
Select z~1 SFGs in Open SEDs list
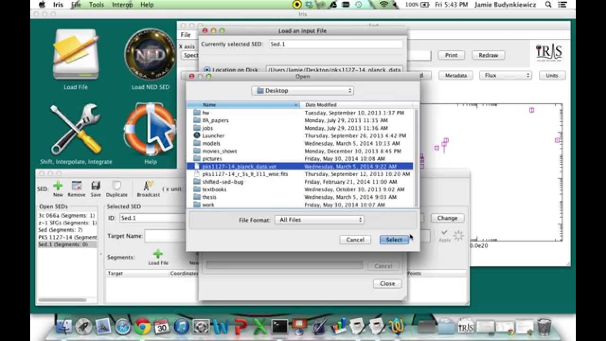[67, 223]
